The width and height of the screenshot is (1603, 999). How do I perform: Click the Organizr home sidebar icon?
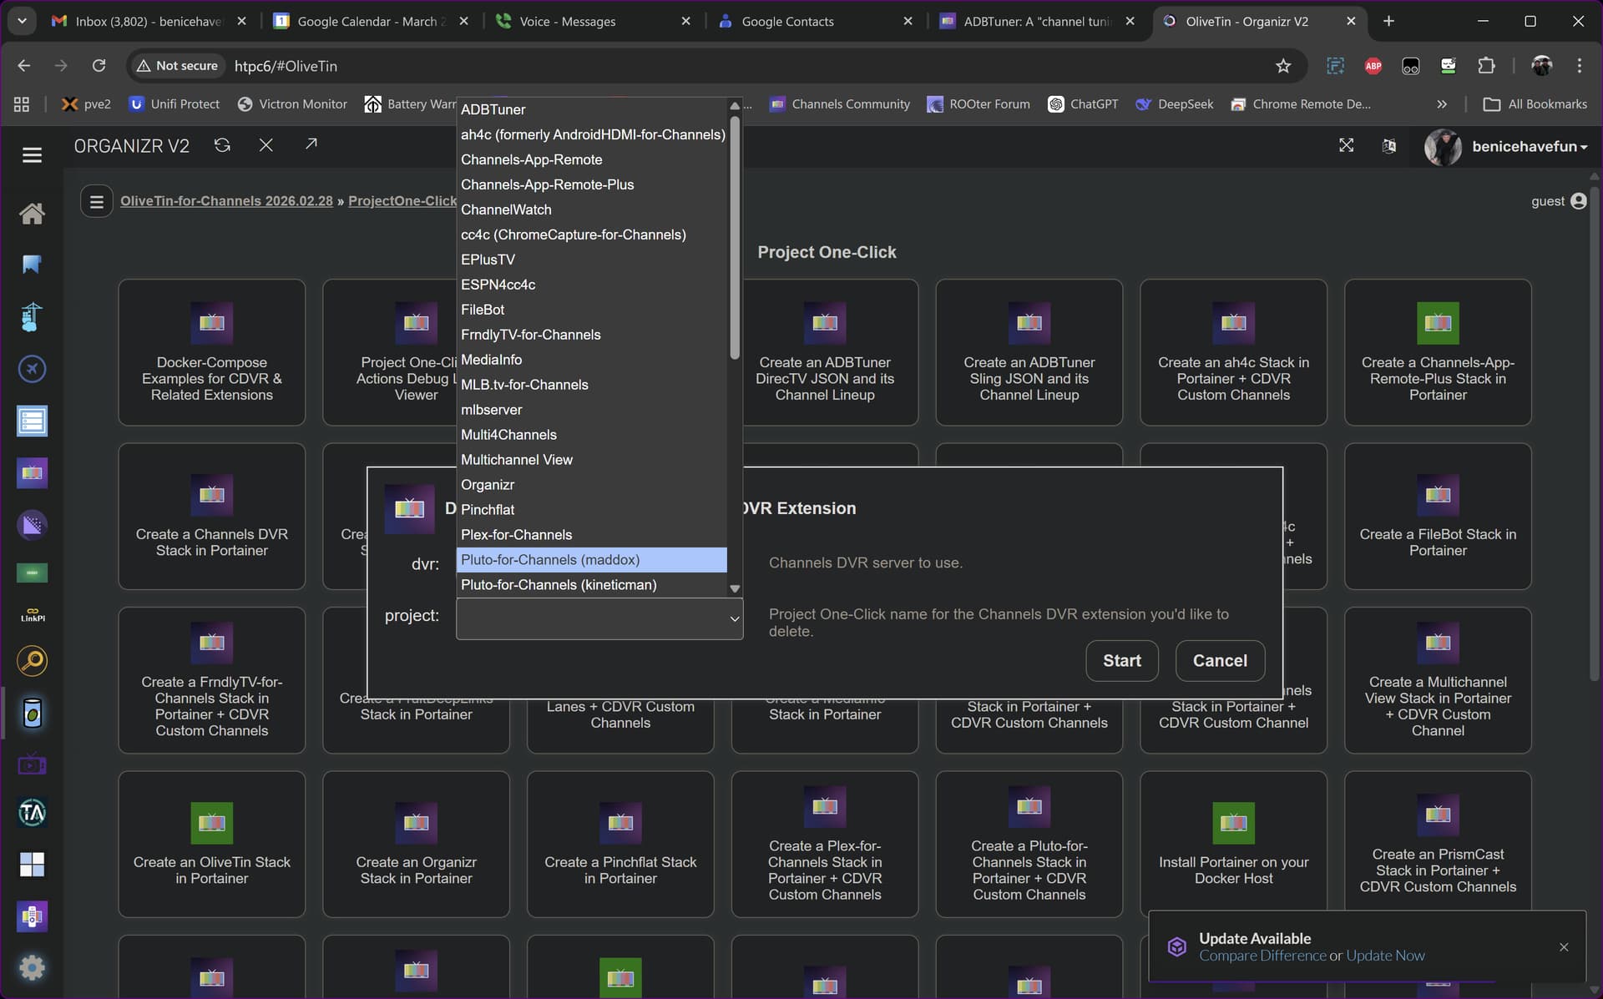pyautogui.click(x=32, y=214)
